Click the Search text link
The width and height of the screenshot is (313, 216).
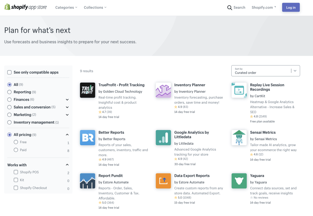239,7
